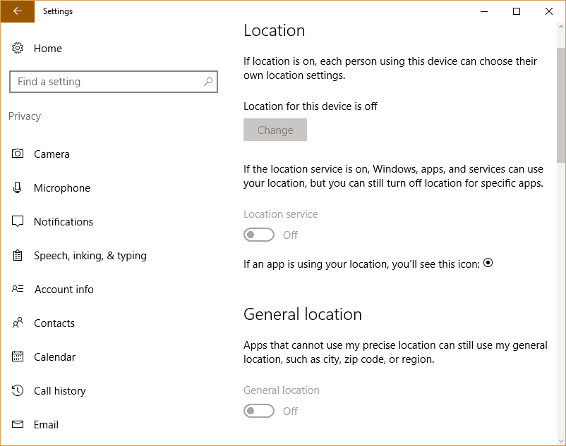Click the Call history clock icon
566x446 pixels.
tap(18, 390)
